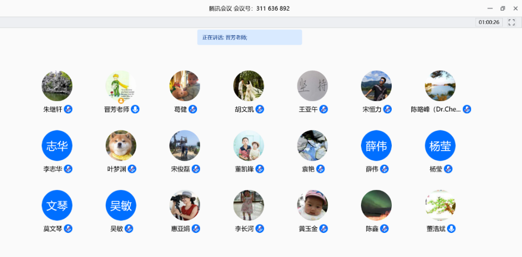
Task: Click the muted mic icon beside 黄玉金
Action: point(323,229)
